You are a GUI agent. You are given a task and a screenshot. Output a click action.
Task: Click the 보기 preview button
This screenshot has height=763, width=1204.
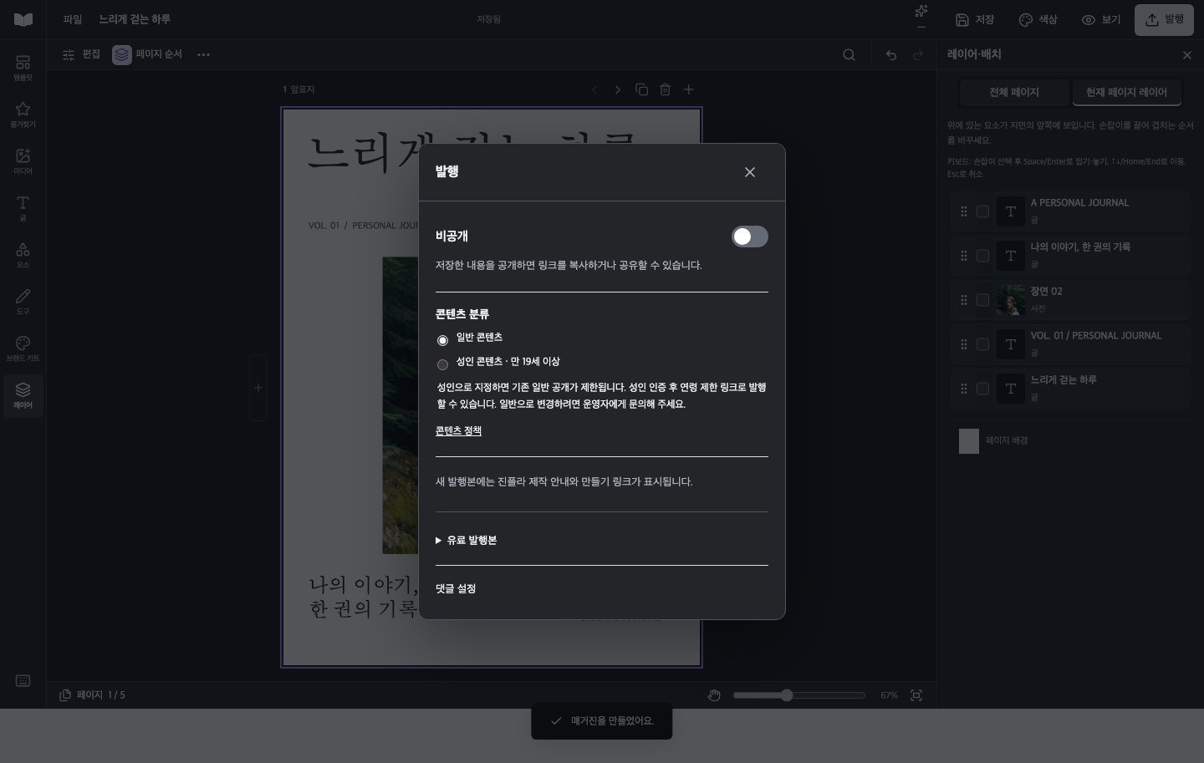coord(1101,20)
